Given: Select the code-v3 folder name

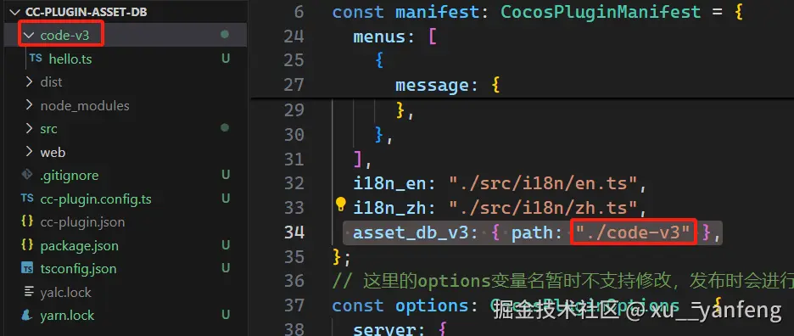Looking at the screenshot, I should [x=64, y=36].
